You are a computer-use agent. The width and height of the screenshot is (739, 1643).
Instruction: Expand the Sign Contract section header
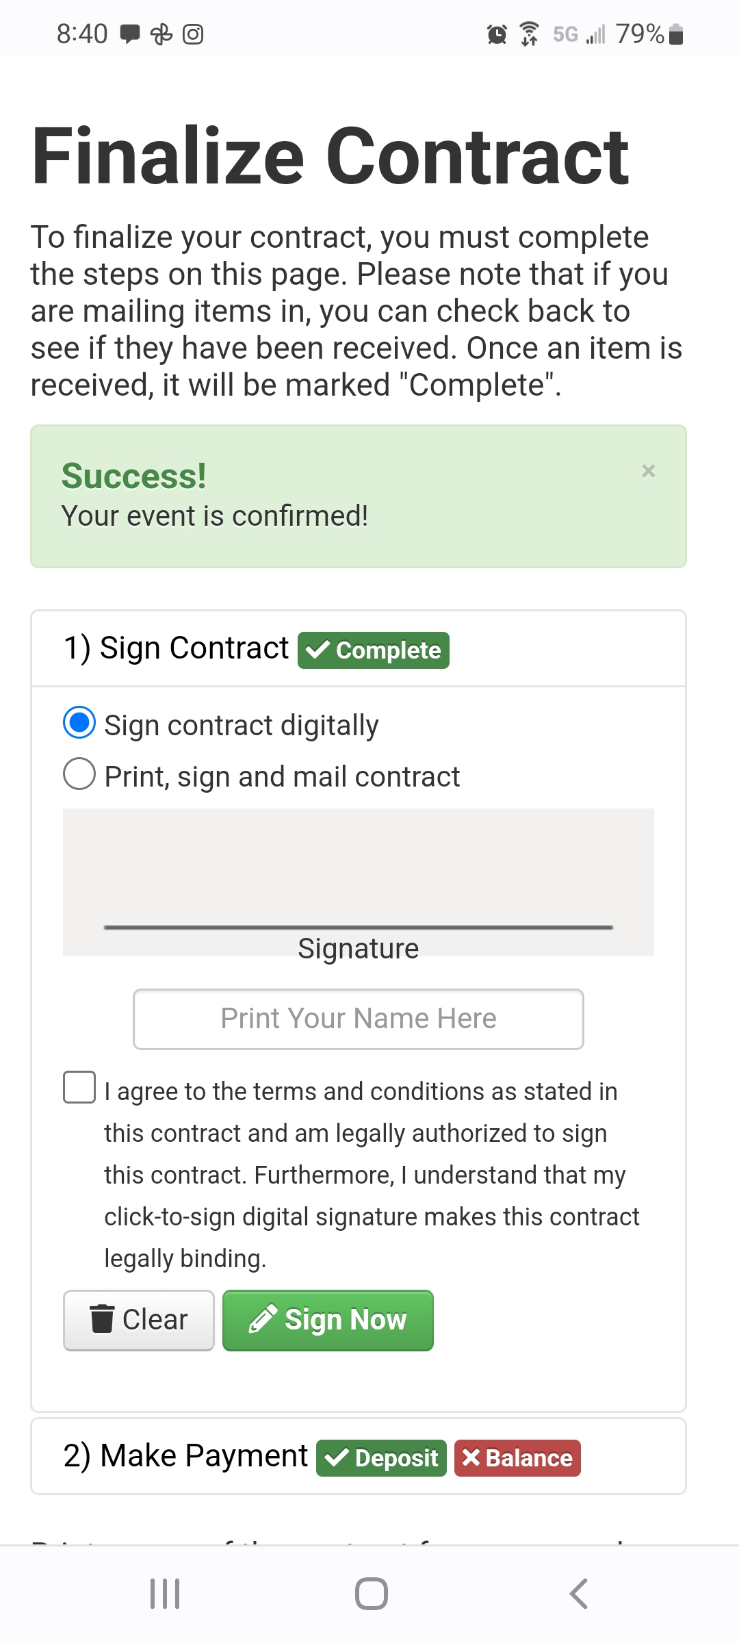click(177, 648)
